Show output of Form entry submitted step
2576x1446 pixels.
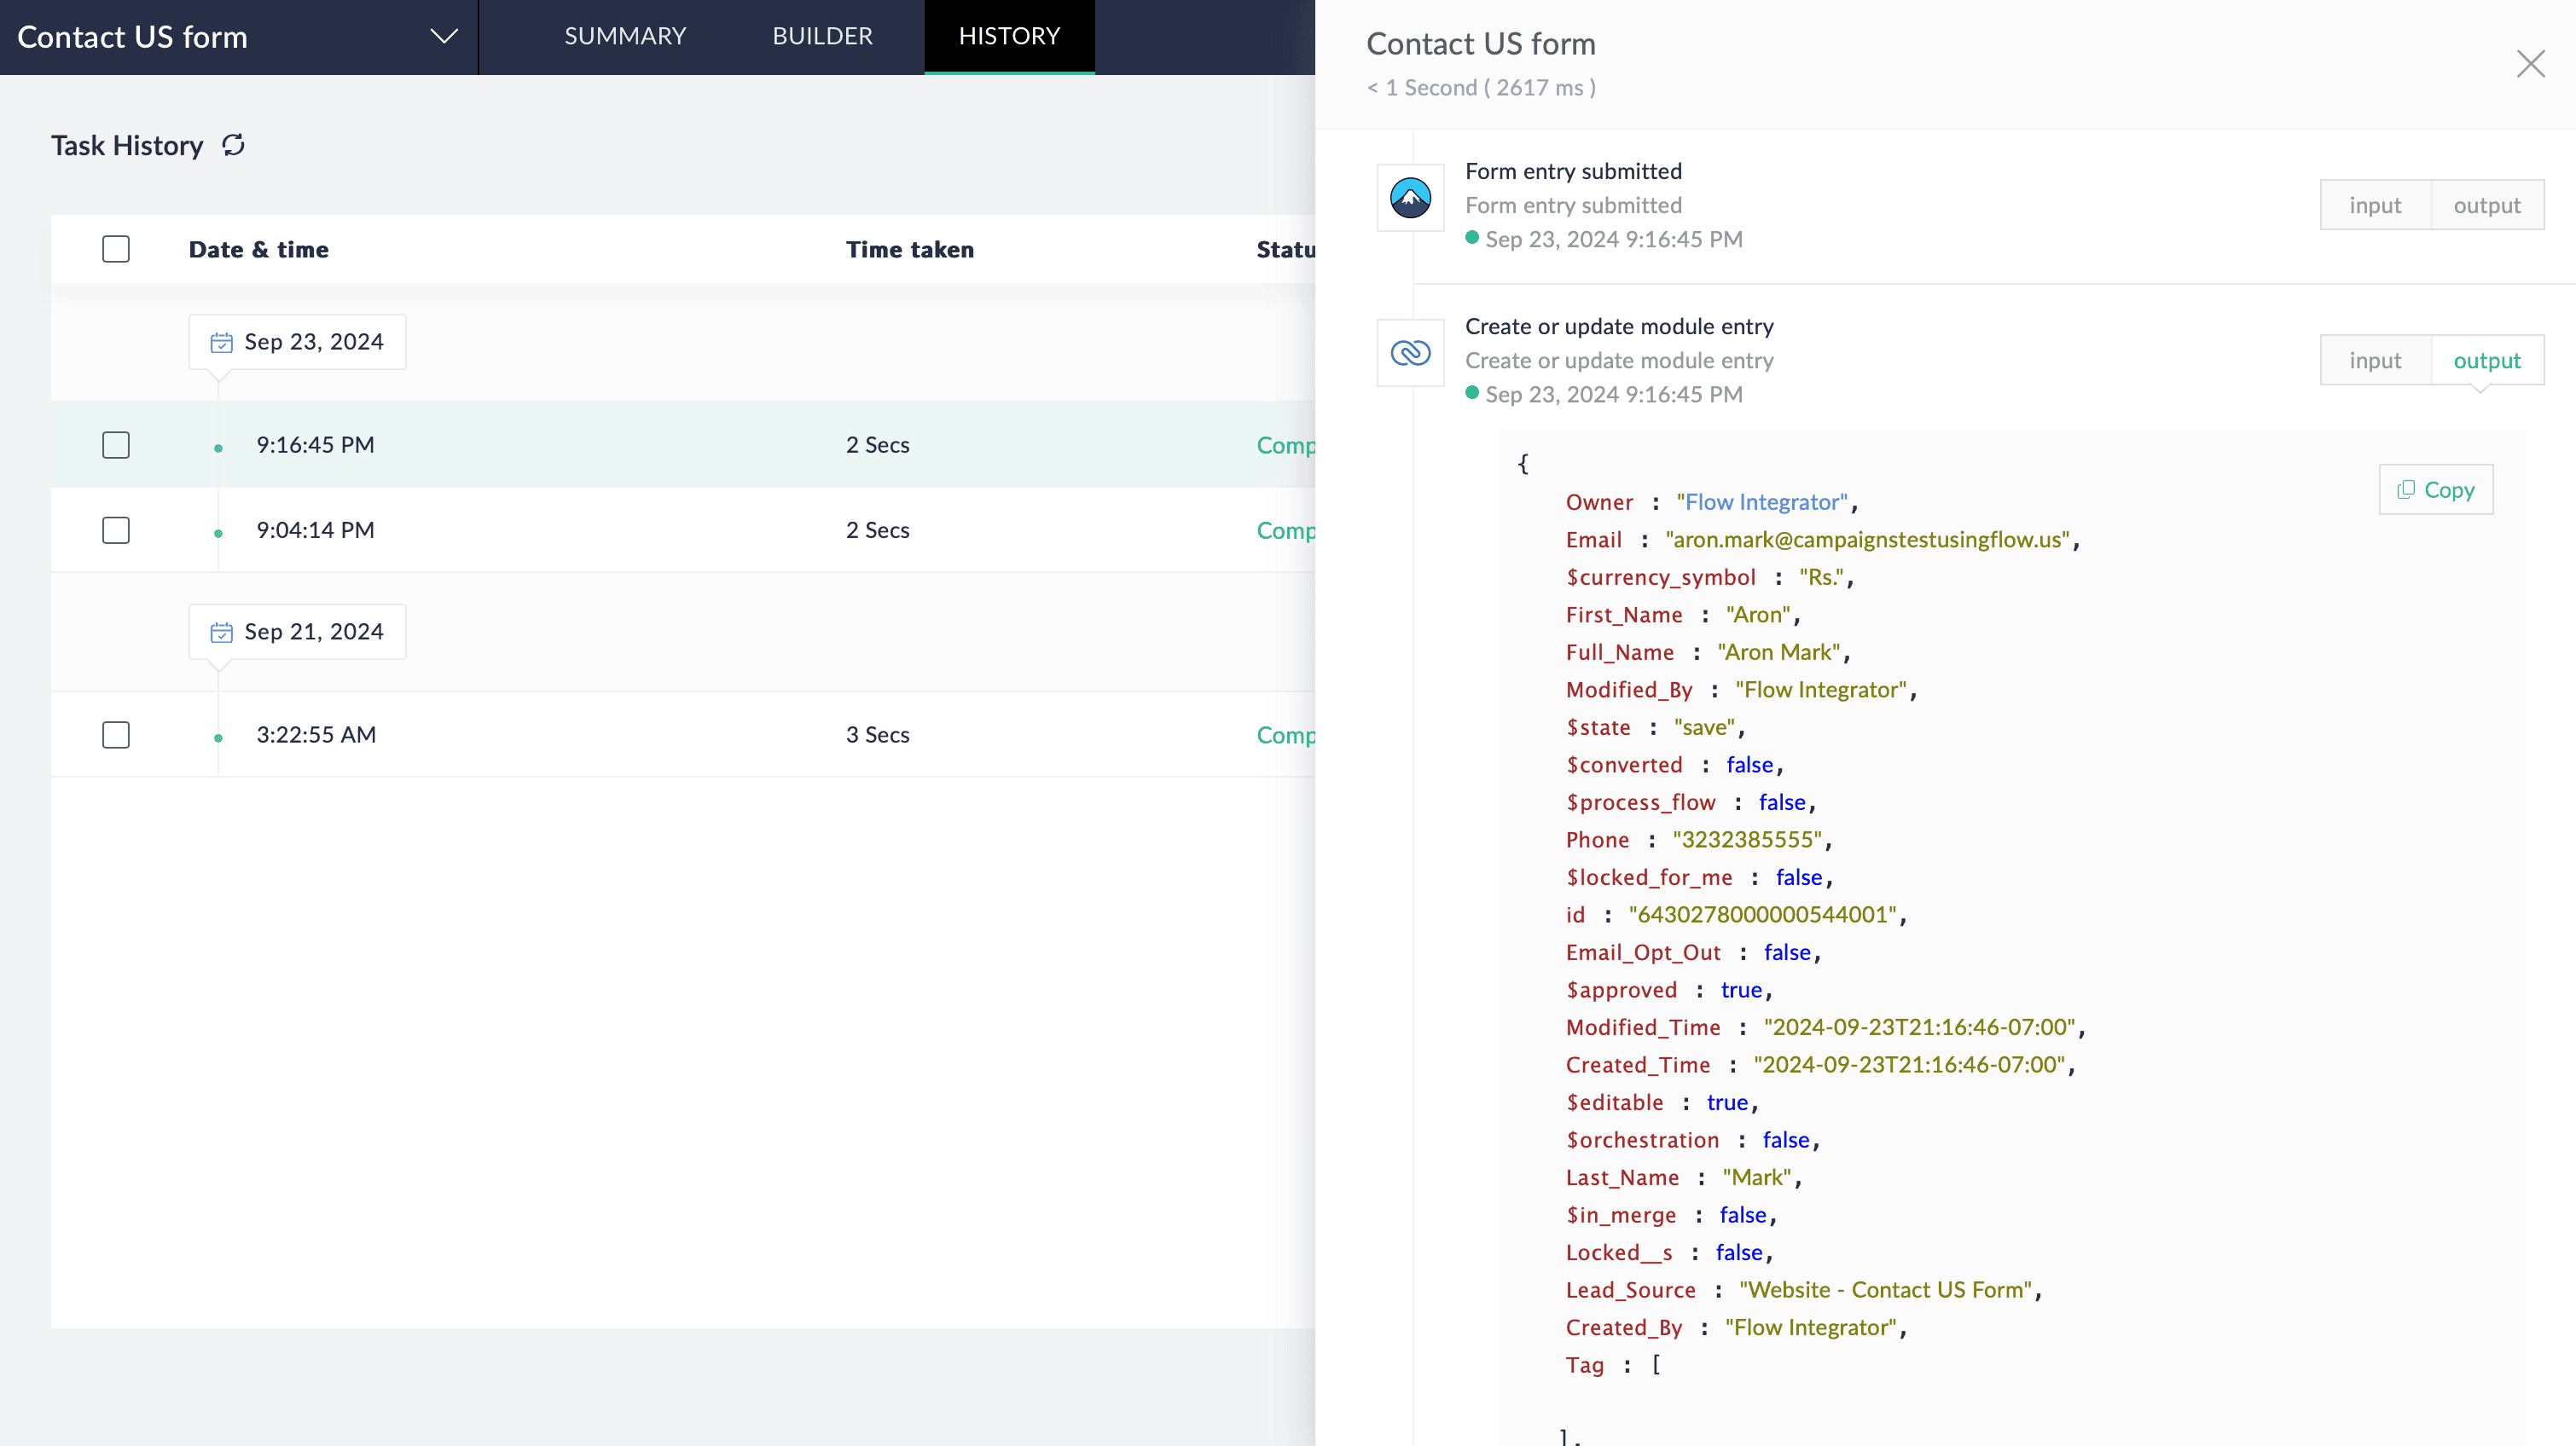tap(2486, 205)
